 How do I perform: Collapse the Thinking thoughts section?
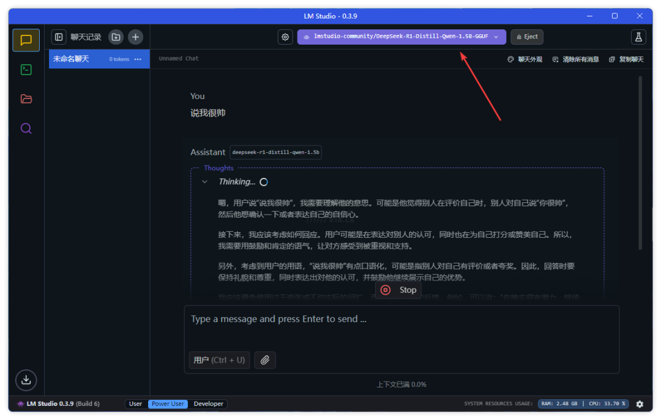pyautogui.click(x=205, y=182)
